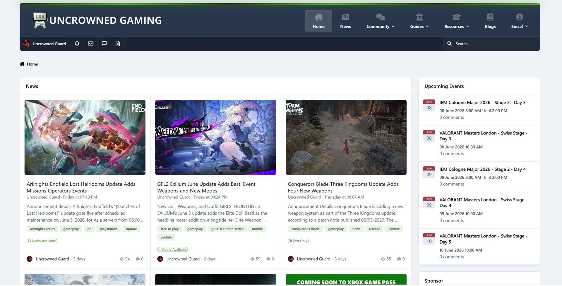Open the Conquerors Blade Three Kingdoms thumbnail
The height and width of the screenshot is (286, 562).
346,137
